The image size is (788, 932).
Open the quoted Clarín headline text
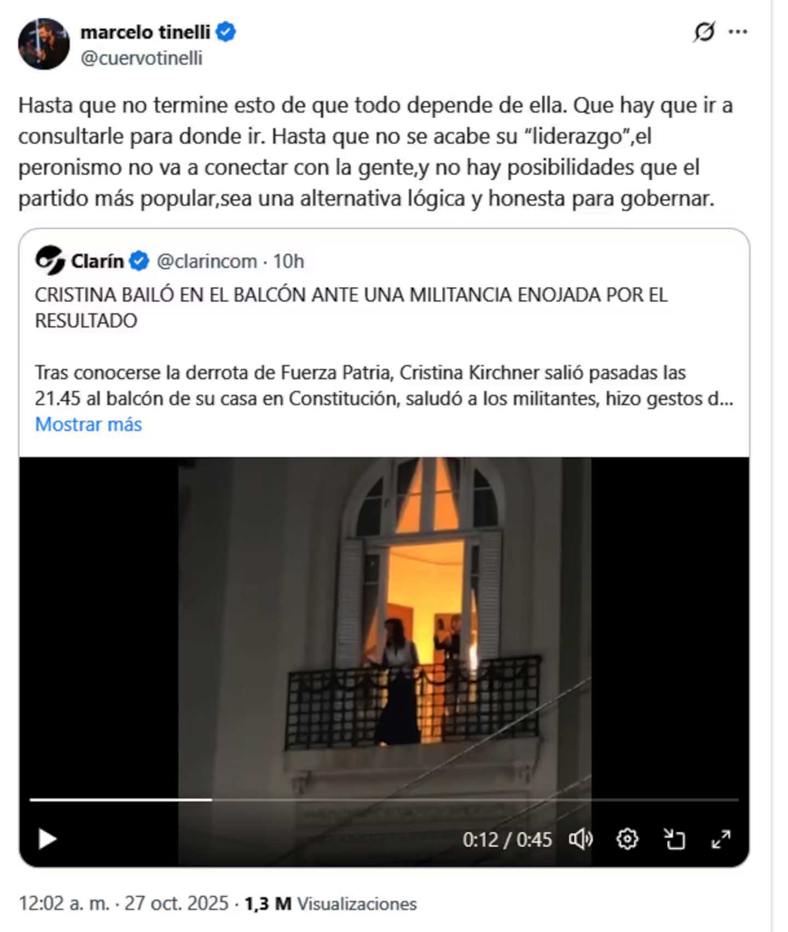[351, 307]
